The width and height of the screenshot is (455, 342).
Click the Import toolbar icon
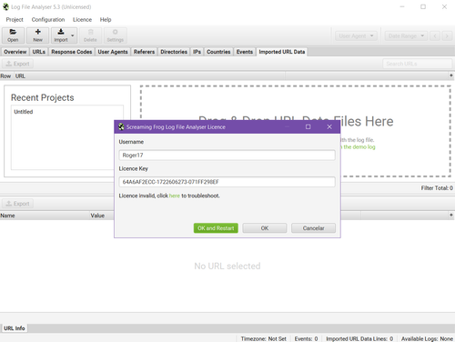61,35
